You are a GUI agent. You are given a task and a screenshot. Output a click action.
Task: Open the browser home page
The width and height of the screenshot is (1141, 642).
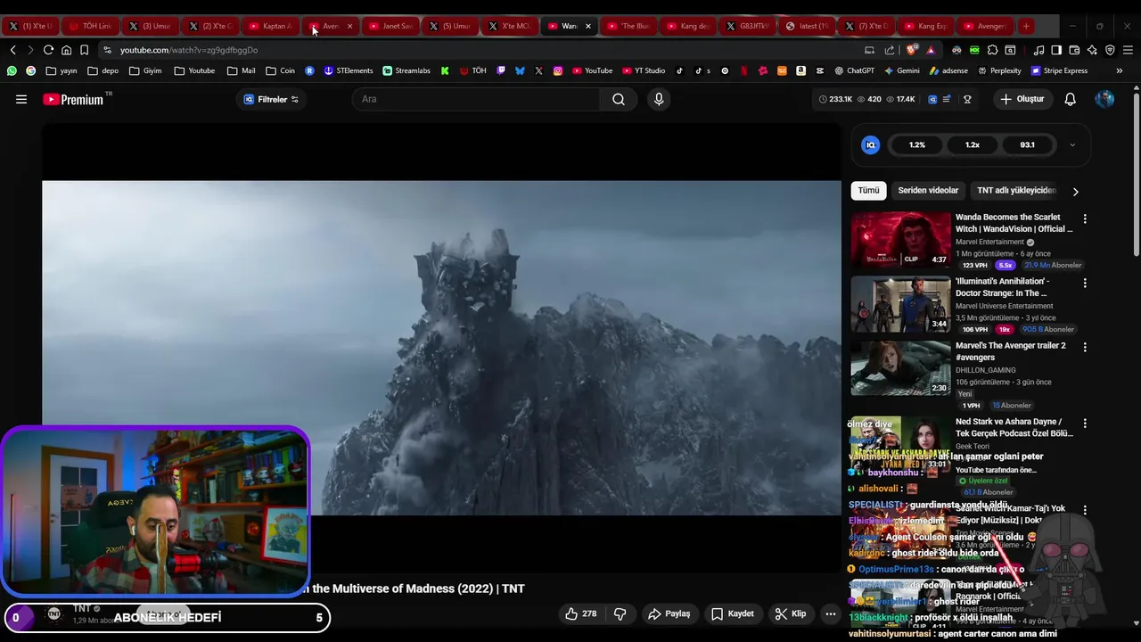pyautogui.click(x=66, y=50)
